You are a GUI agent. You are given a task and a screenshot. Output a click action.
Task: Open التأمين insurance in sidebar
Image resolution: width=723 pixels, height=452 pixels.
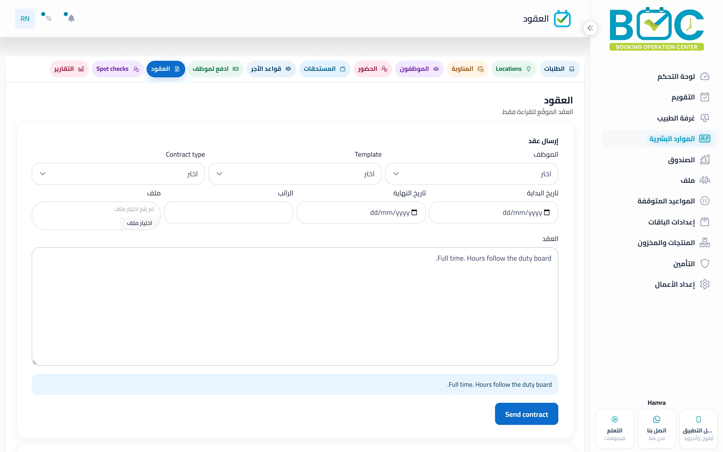point(660,263)
